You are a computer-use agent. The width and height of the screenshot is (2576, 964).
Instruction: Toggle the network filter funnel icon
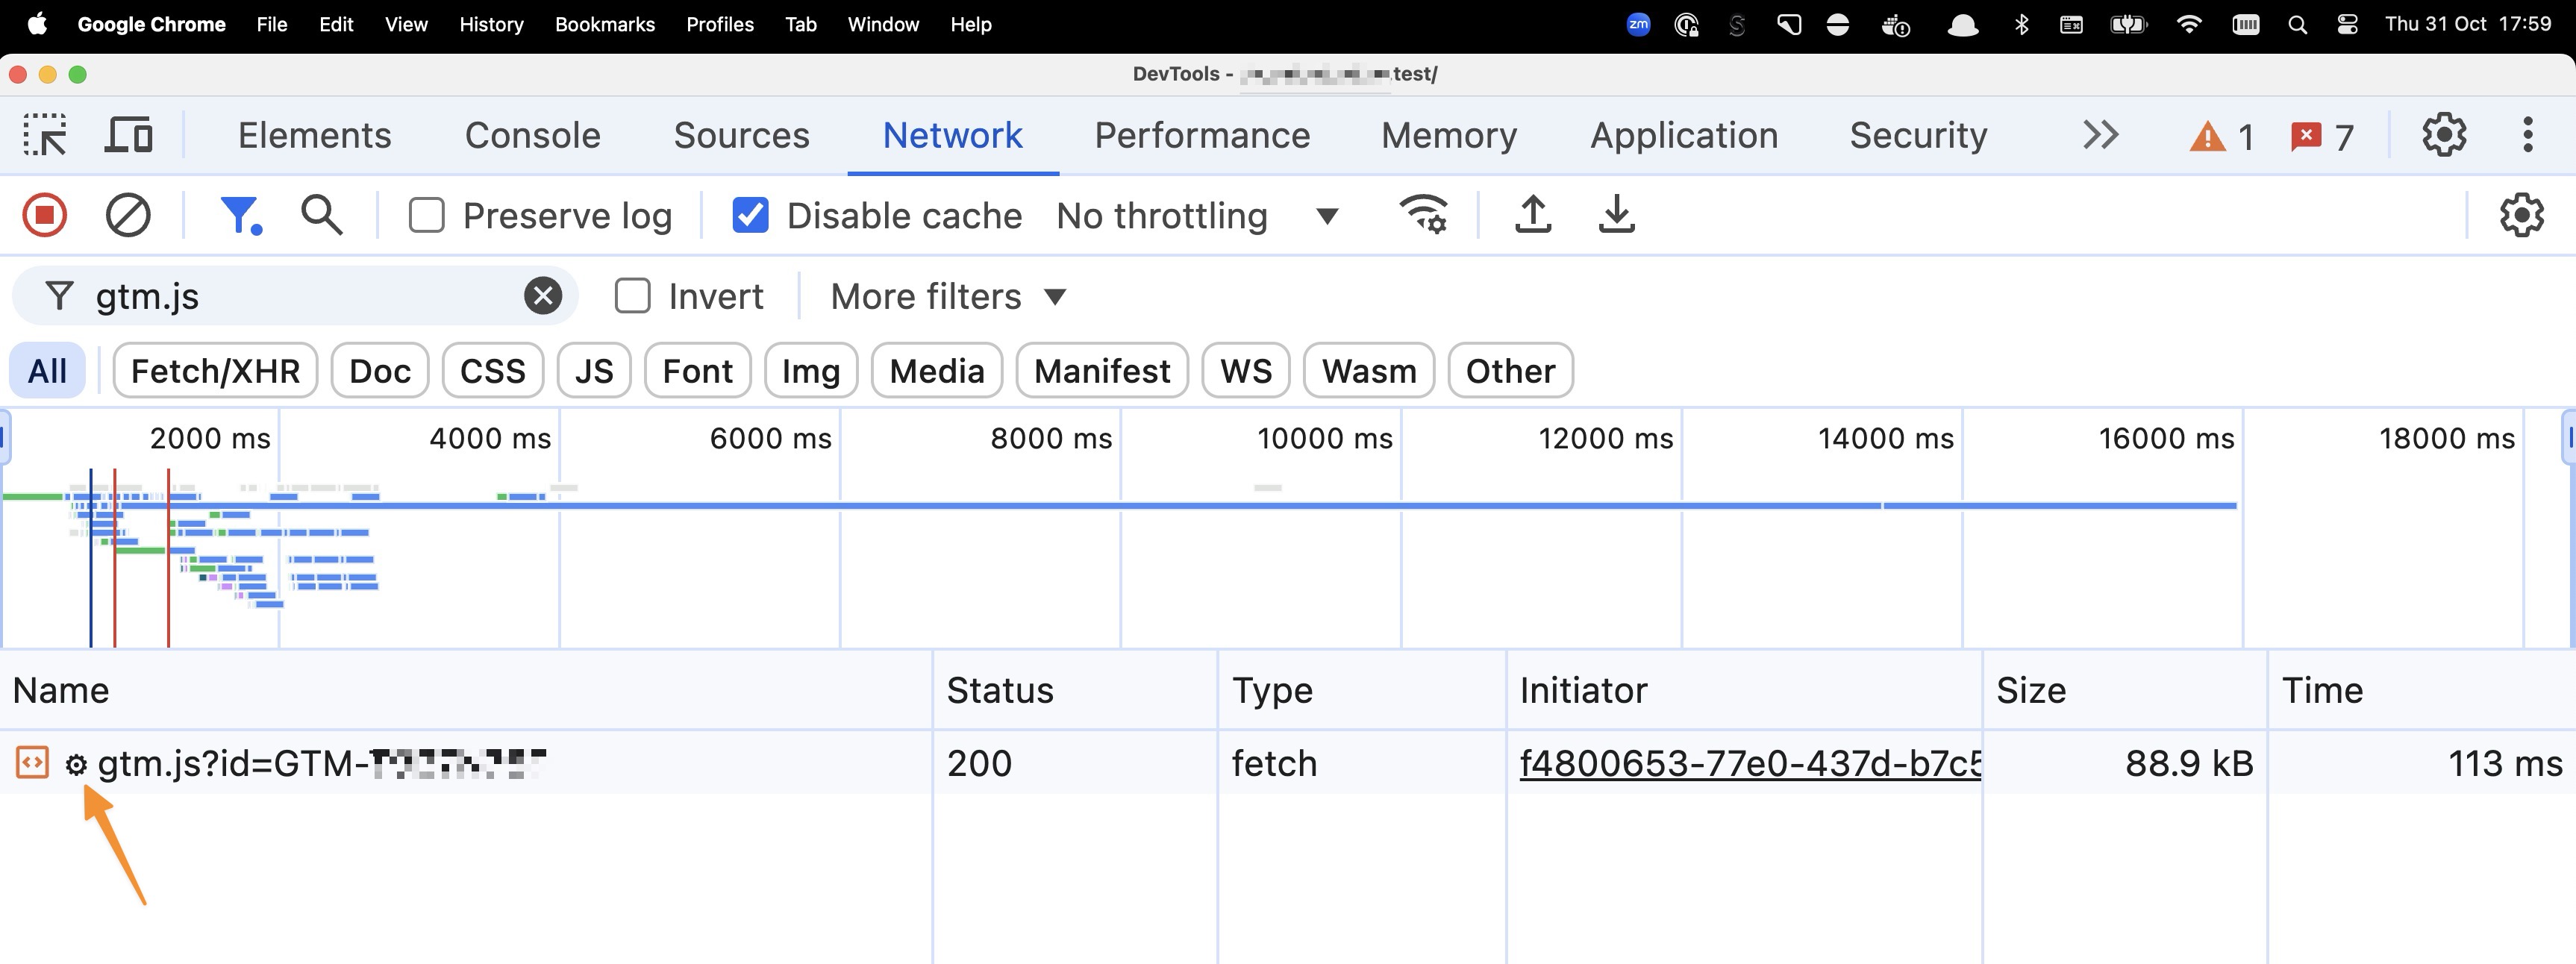[240, 215]
